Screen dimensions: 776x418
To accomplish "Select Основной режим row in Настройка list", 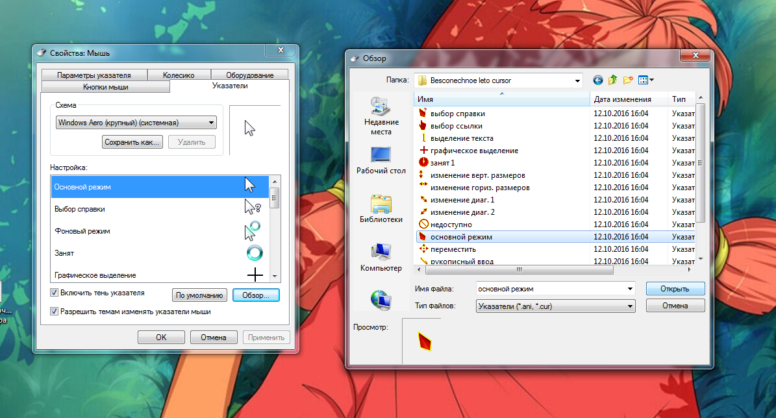I will pyautogui.click(x=160, y=187).
